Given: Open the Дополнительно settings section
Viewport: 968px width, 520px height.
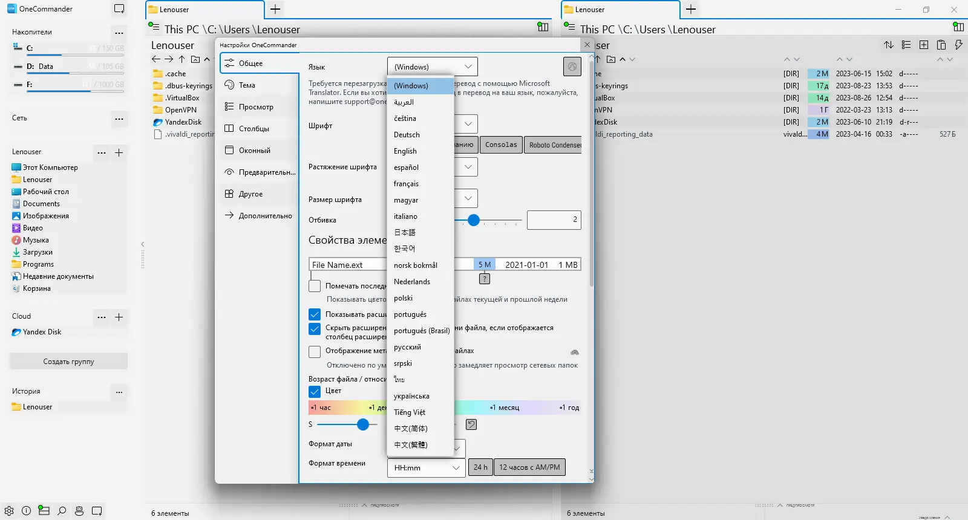Looking at the screenshot, I should coord(258,216).
